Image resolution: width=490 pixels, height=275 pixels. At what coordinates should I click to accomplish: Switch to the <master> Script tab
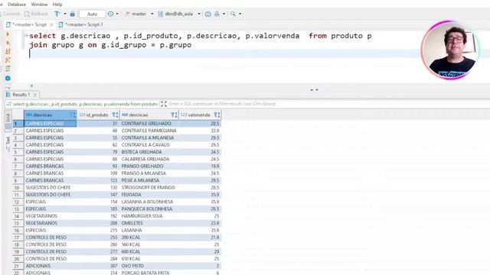pos(29,24)
